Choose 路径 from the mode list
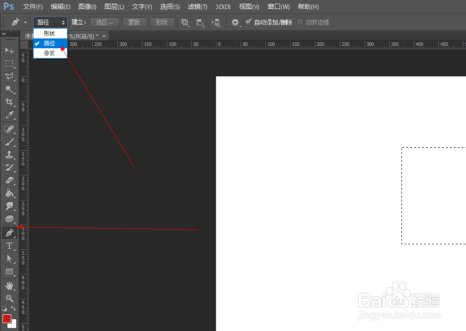 (x=50, y=43)
